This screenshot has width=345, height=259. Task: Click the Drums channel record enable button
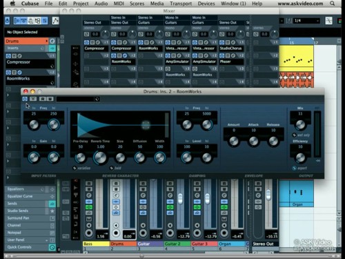coord(116,233)
